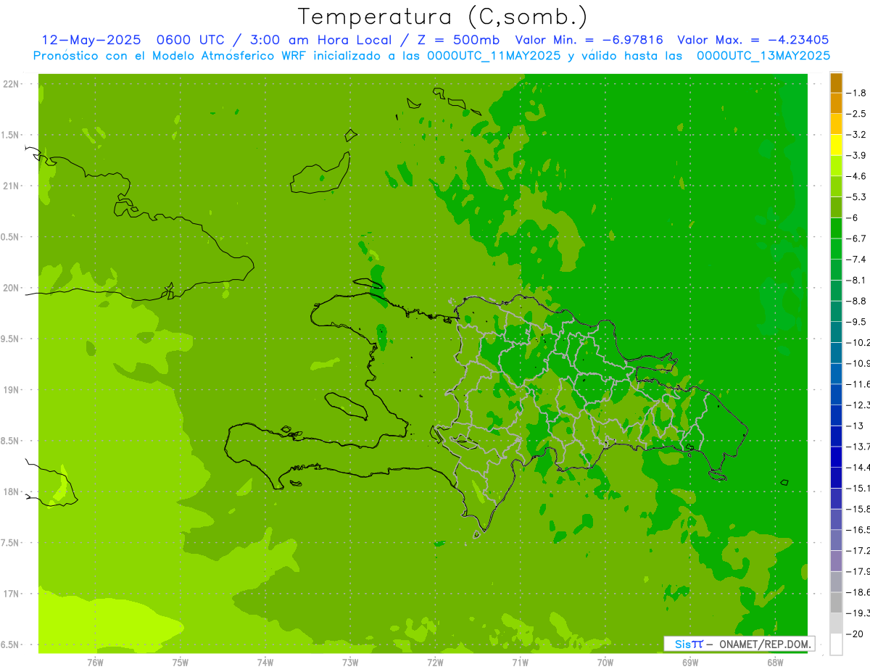Click the '-4.6' legend value

856,176
